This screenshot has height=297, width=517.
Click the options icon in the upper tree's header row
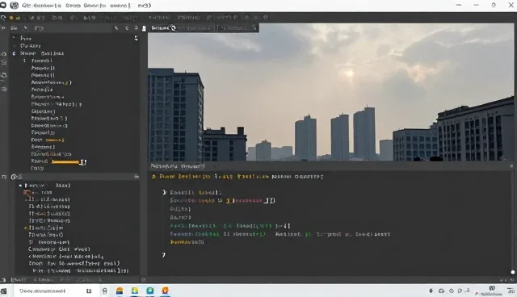tap(136, 38)
